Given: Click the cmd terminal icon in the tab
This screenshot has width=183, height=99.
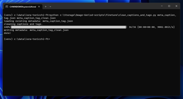Looking at the screenshot, I should [7, 7].
